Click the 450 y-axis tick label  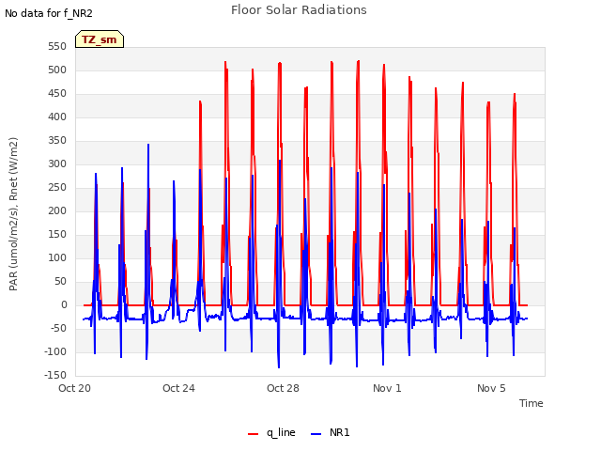57,94
